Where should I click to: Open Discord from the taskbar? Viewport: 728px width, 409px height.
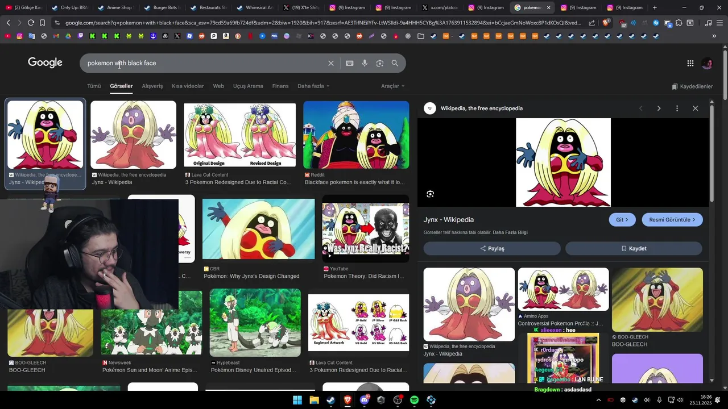coord(365,400)
